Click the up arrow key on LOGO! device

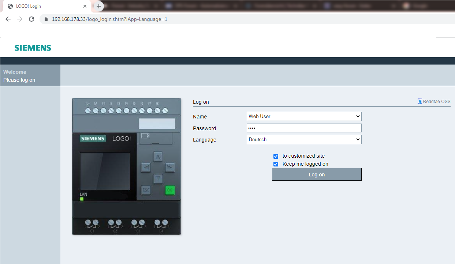(x=158, y=157)
